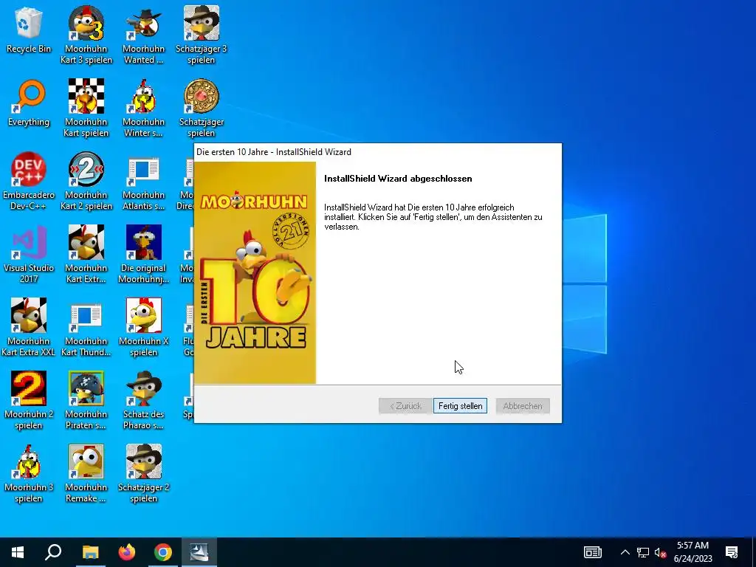Viewport: 756px width, 567px height.
Task: Select the Everything search shortcut
Action: click(29, 103)
